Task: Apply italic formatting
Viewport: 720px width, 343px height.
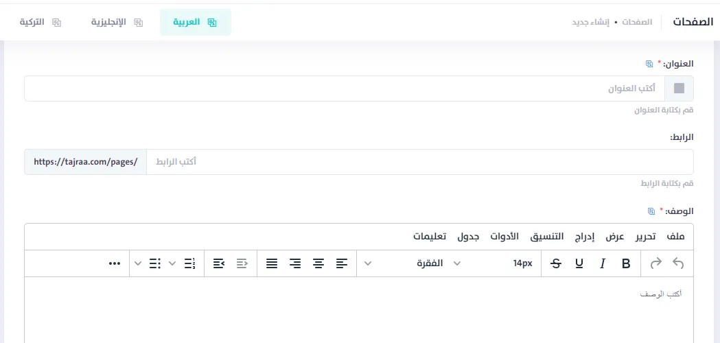Action: click(603, 263)
